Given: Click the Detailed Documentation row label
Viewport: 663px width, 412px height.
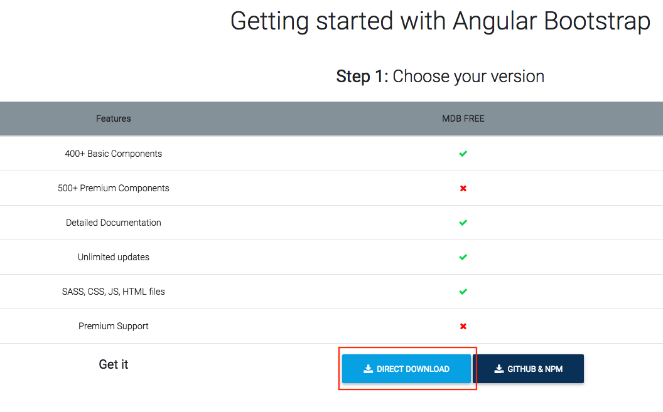Looking at the screenshot, I should point(113,223).
